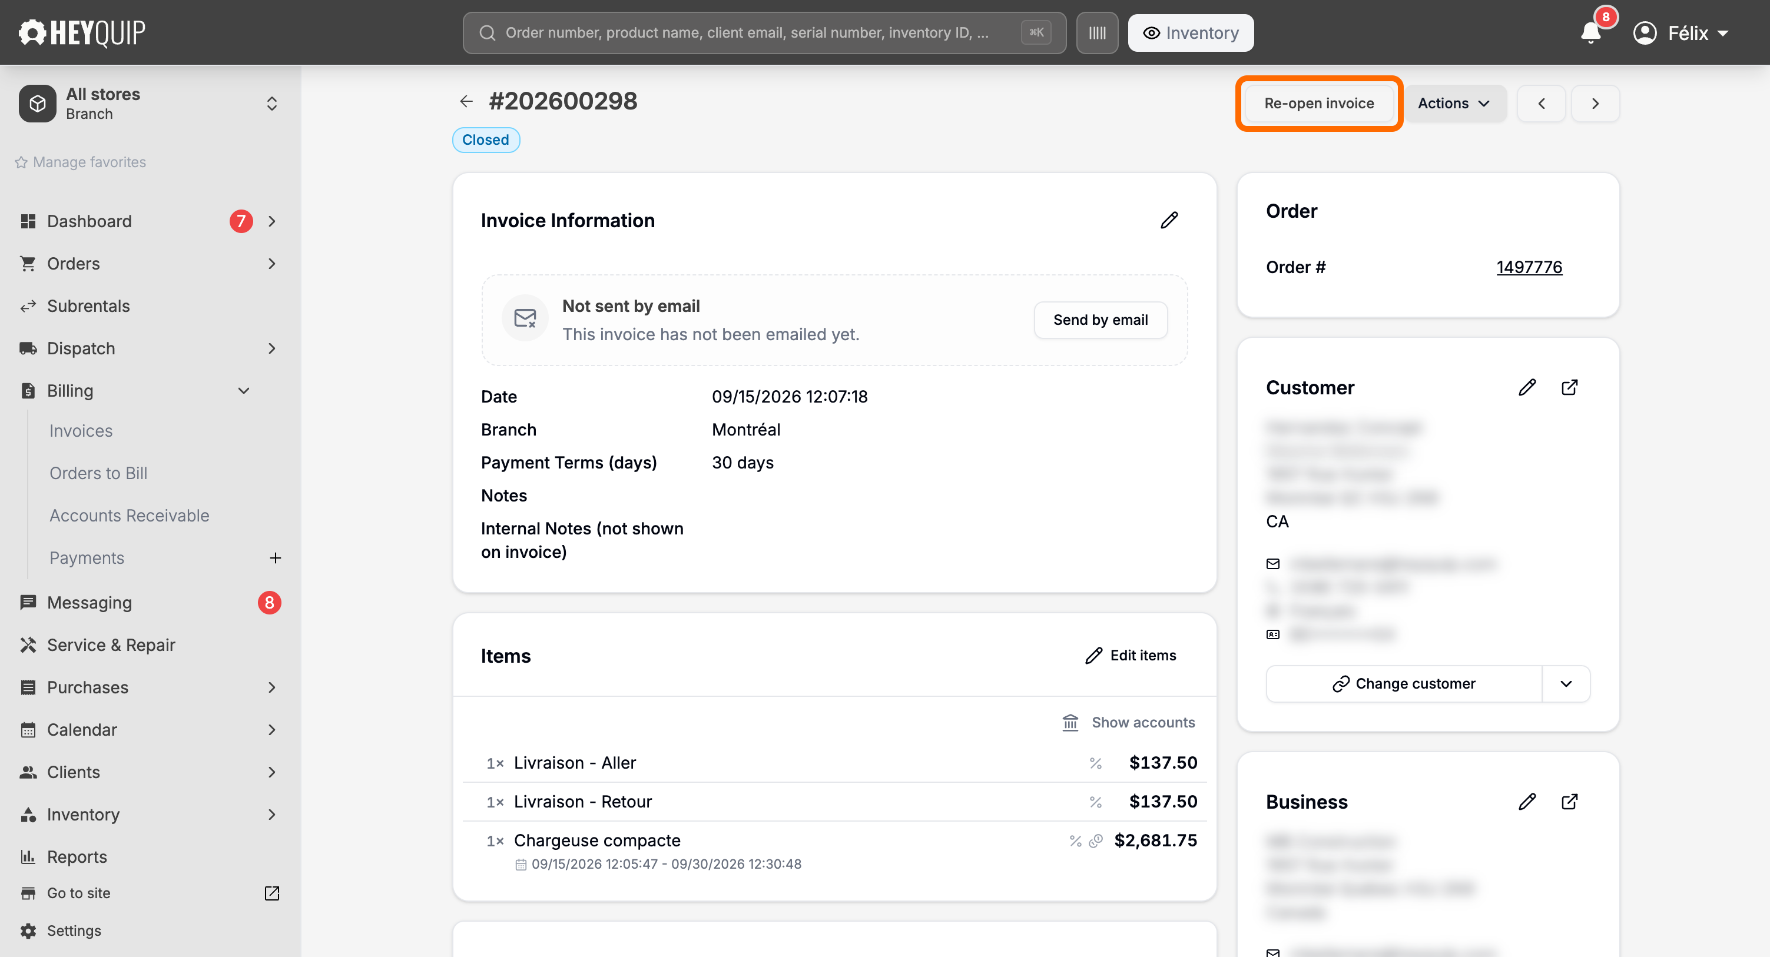Open Business external link icon
The width and height of the screenshot is (1770, 957).
tap(1569, 802)
